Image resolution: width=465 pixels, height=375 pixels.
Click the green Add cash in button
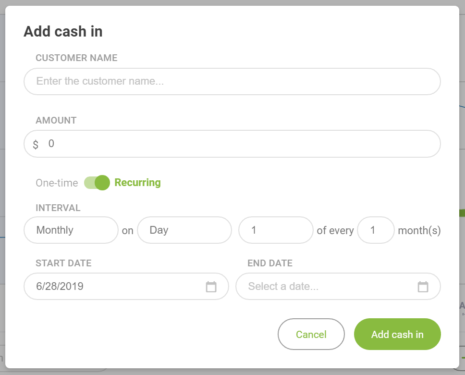(397, 334)
